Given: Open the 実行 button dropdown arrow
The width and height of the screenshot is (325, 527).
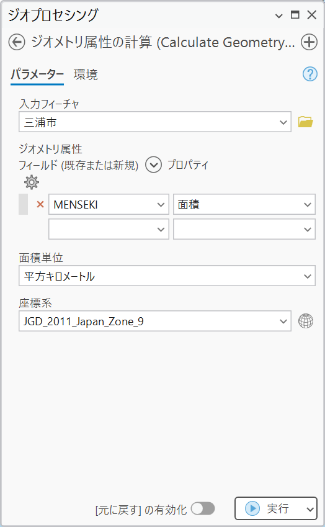Looking at the screenshot, I should (x=310, y=509).
